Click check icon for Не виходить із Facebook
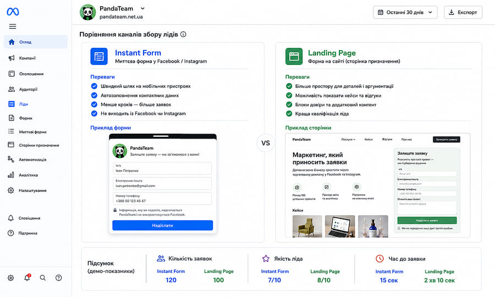 click(94, 114)
